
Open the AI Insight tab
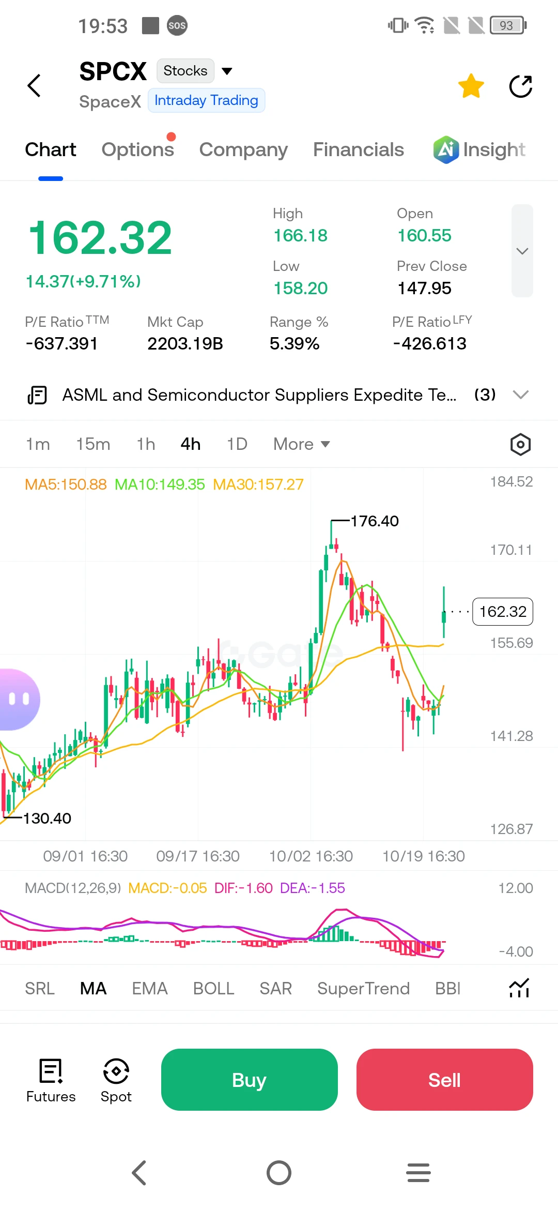pyautogui.click(x=479, y=150)
